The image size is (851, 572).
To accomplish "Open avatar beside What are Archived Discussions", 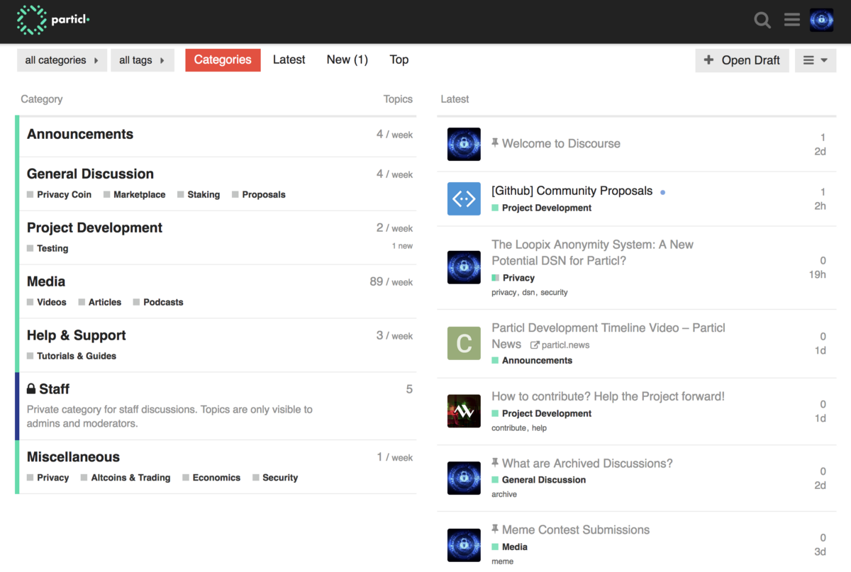I will point(464,478).
